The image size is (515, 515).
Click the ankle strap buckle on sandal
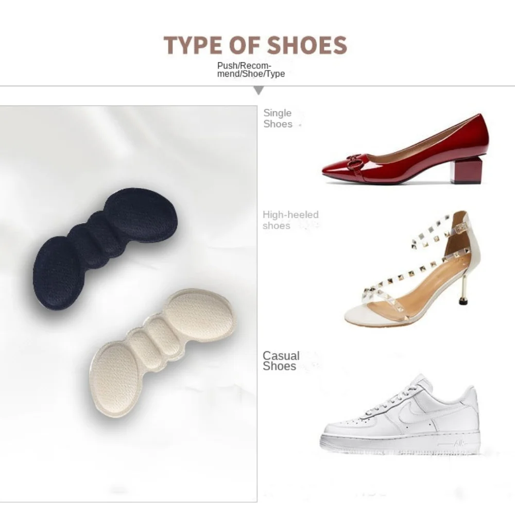click(461, 227)
